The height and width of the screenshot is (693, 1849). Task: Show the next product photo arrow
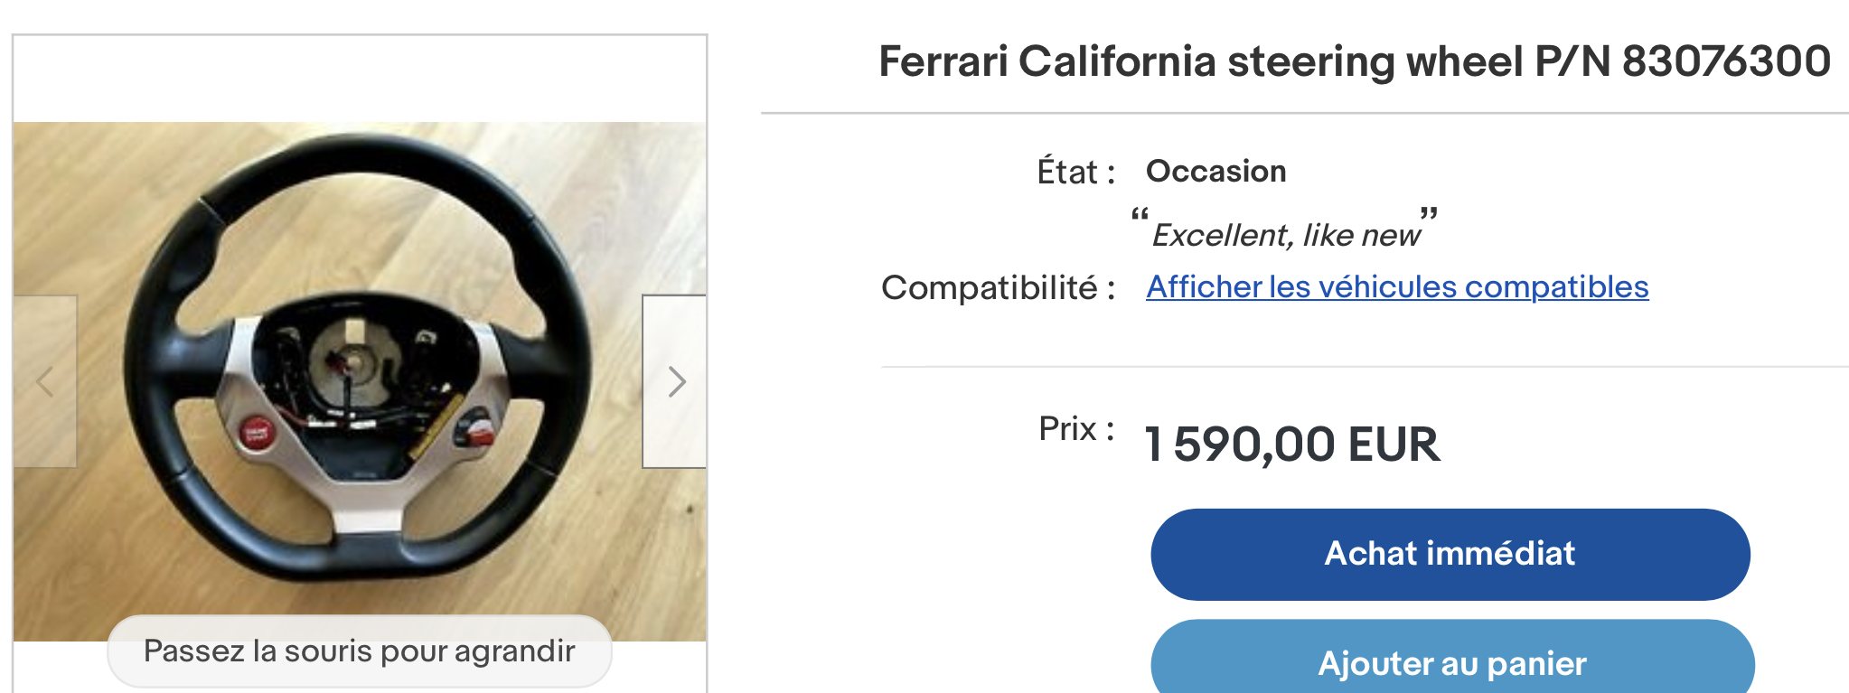(x=676, y=381)
